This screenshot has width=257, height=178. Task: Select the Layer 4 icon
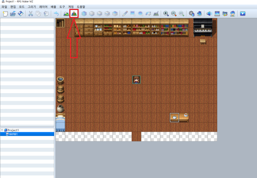tap(115, 13)
